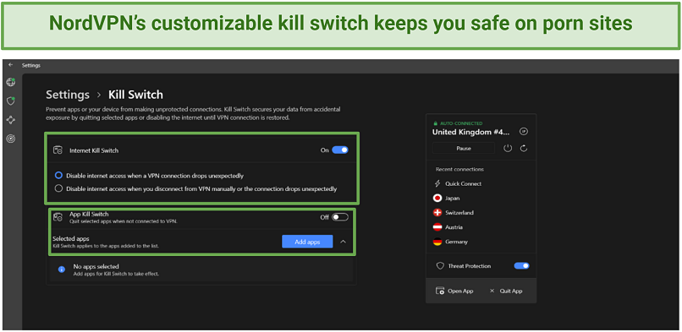The image size is (682, 332).
Task: Select 'VPN connection drops unexpectedly' radio option
Action: click(58, 176)
